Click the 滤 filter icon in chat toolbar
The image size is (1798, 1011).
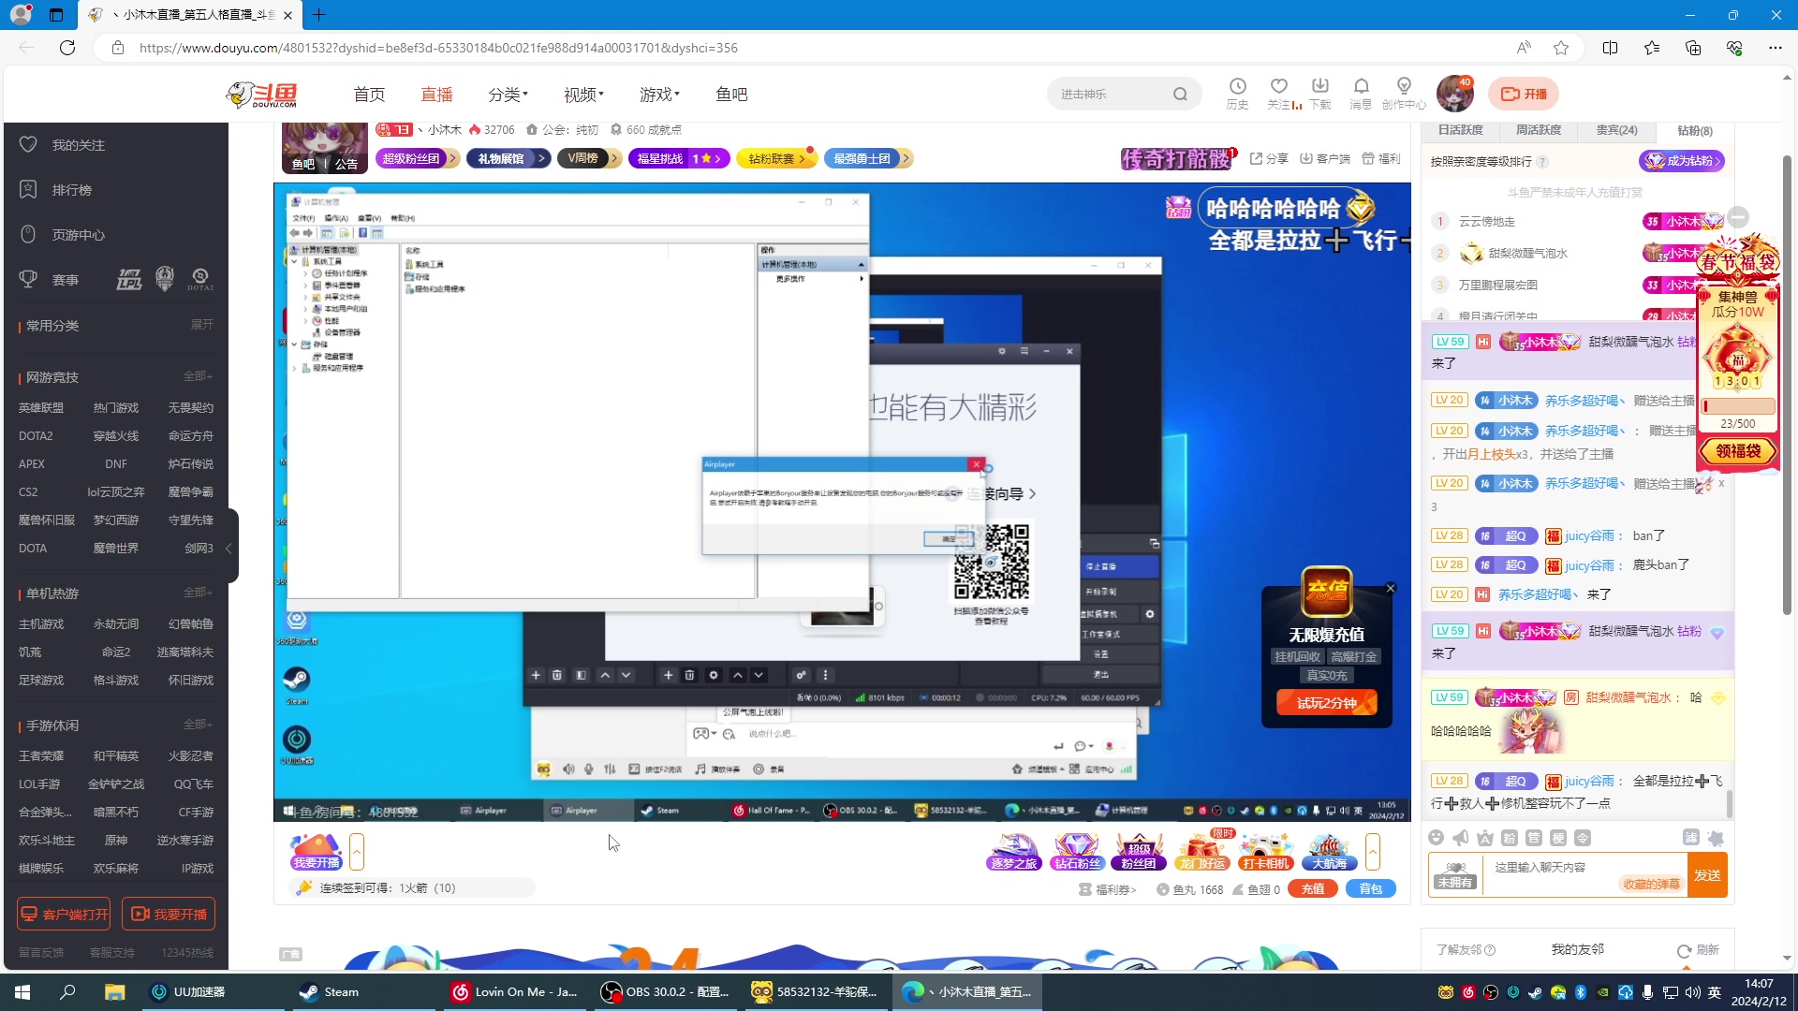[1690, 838]
